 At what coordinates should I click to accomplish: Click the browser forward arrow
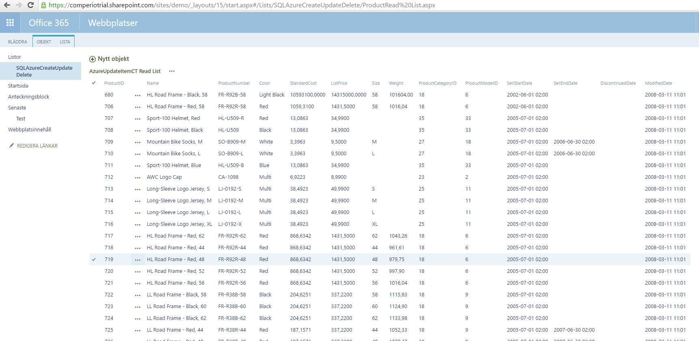19,5
